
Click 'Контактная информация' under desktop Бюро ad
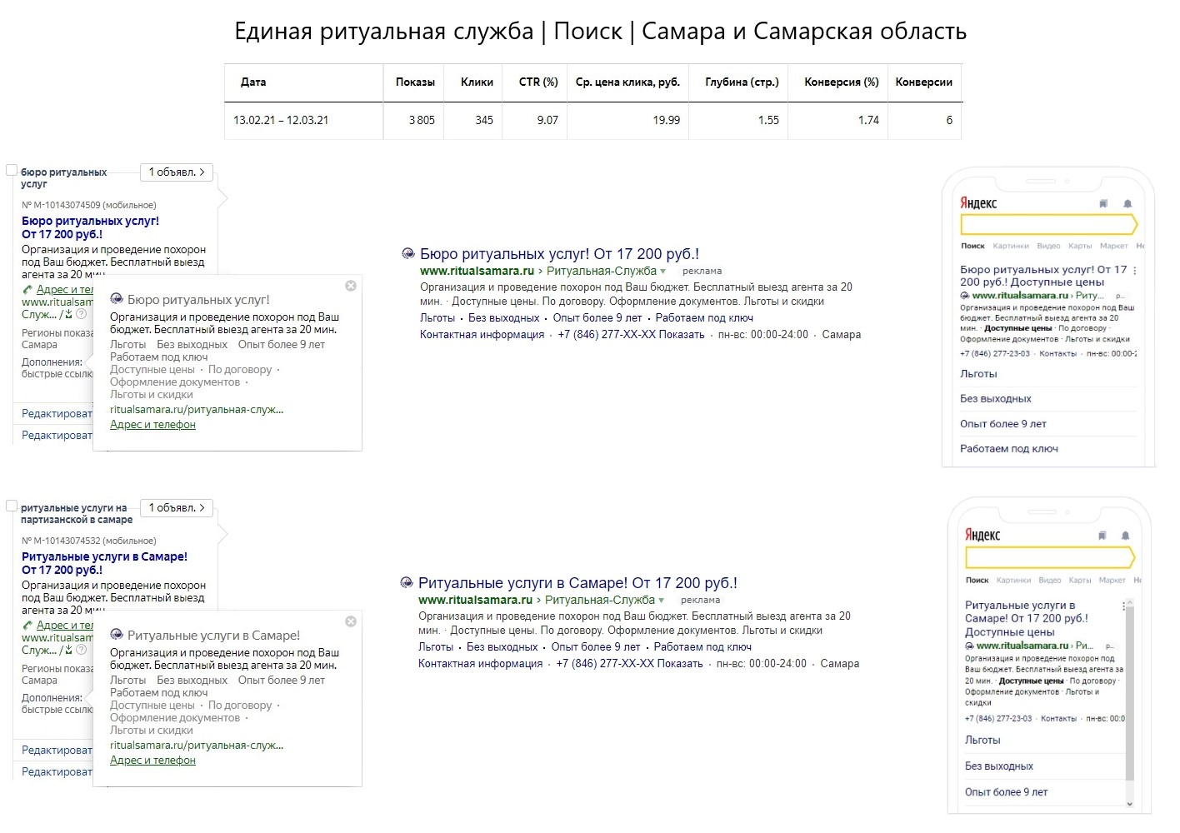click(x=482, y=334)
